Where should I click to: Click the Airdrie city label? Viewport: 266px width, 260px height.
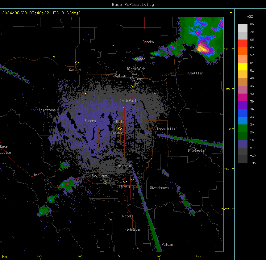click(x=125, y=166)
